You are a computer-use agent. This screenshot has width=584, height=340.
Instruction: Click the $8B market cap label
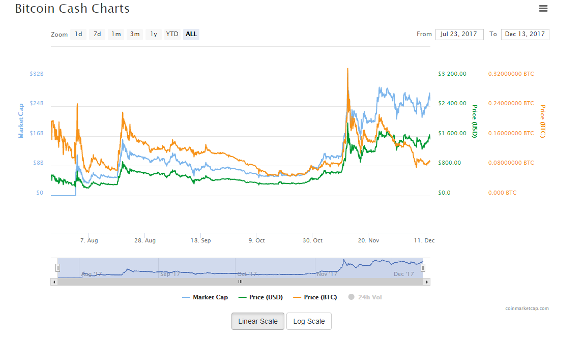[x=38, y=163]
